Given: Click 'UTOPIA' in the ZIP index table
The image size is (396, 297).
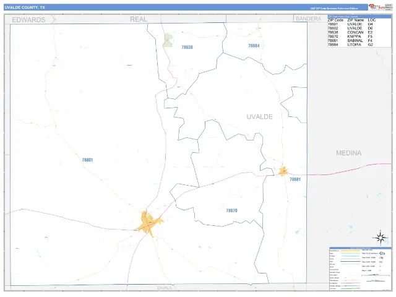Looking at the screenshot, I should (354, 45).
